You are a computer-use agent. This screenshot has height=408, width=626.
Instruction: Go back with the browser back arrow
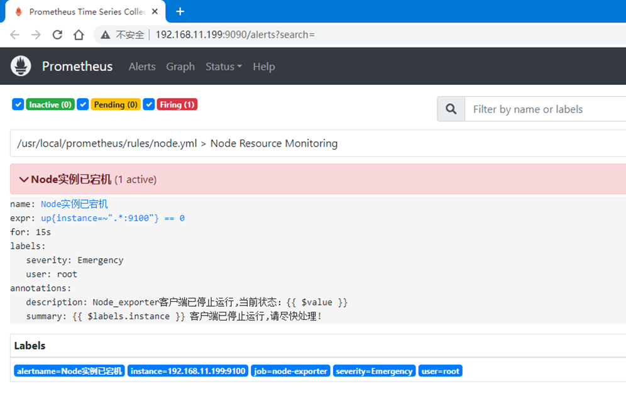(x=15, y=35)
